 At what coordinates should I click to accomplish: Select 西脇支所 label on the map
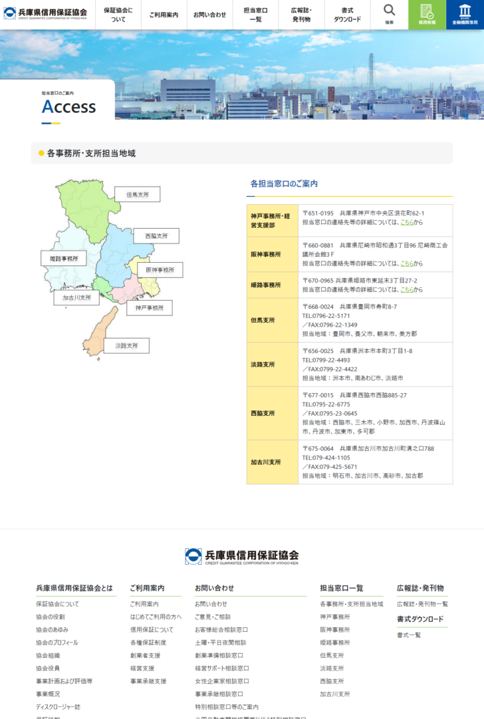click(156, 235)
